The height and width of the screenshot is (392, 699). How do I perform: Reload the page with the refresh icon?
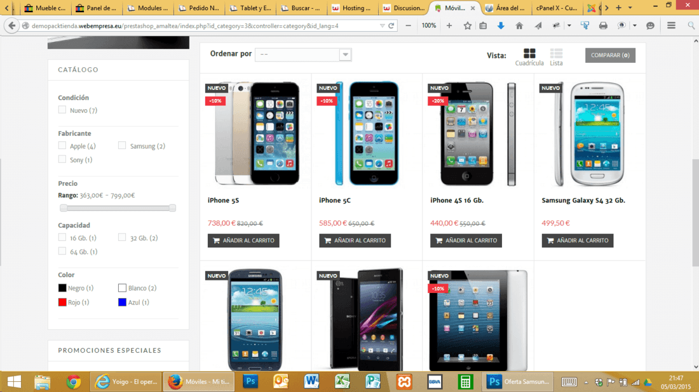[391, 26]
